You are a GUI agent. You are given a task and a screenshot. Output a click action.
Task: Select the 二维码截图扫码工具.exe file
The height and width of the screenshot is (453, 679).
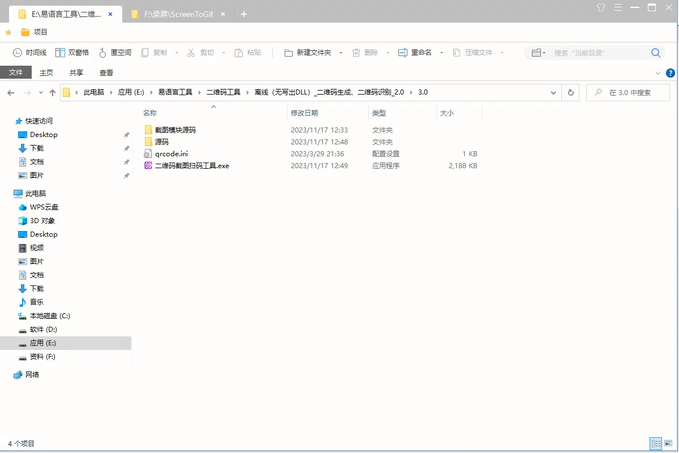click(x=192, y=166)
